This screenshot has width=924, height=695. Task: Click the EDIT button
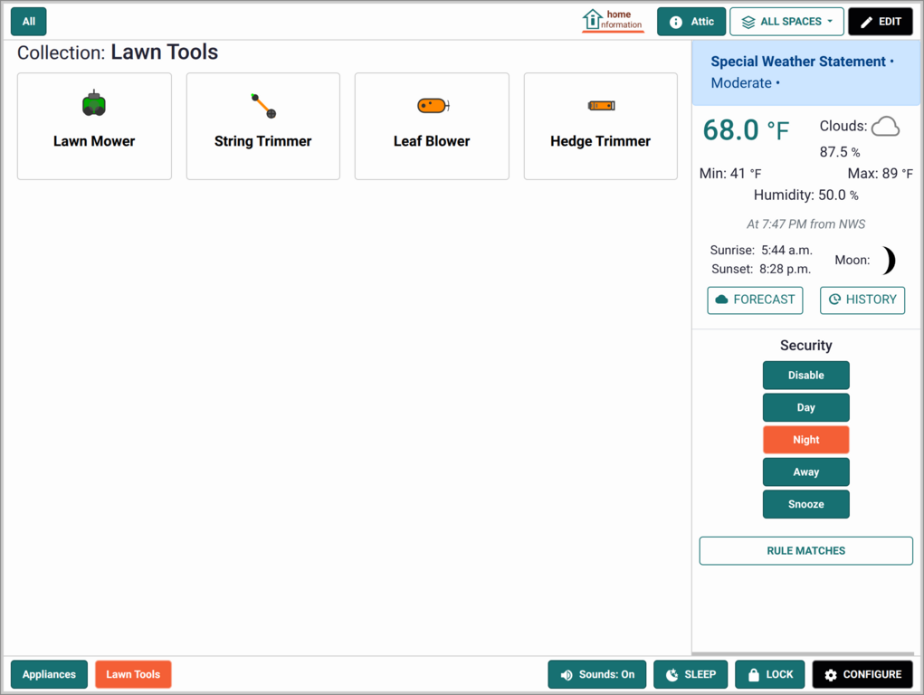click(881, 22)
